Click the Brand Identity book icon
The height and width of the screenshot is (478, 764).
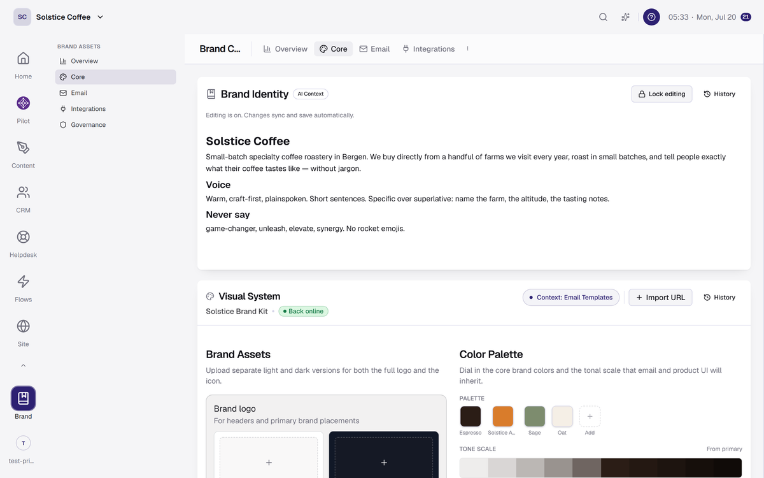click(x=211, y=94)
